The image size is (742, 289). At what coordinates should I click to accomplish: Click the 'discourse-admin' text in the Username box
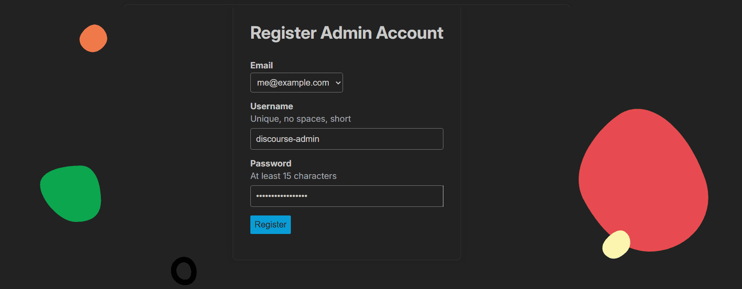(x=287, y=139)
